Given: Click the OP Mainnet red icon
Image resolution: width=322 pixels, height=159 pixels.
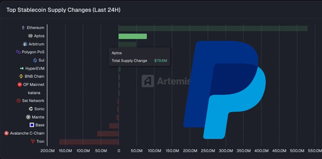Looking at the screenshot, I should 20,85.
